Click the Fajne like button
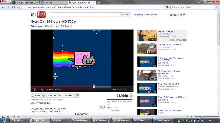Image resolution: width=220 pixels, height=123 pixels. click(36, 95)
